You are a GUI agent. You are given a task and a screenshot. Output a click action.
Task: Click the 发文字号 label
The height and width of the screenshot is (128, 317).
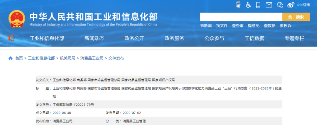43,105
